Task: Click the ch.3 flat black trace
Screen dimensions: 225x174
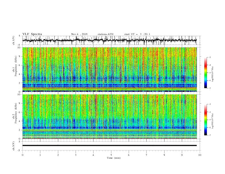Action: [x=109, y=146]
